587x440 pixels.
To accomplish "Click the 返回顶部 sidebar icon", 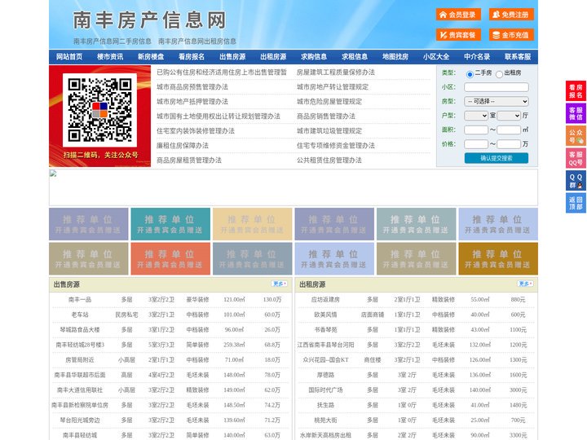I will pyautogui.click(x=576, y=203).
